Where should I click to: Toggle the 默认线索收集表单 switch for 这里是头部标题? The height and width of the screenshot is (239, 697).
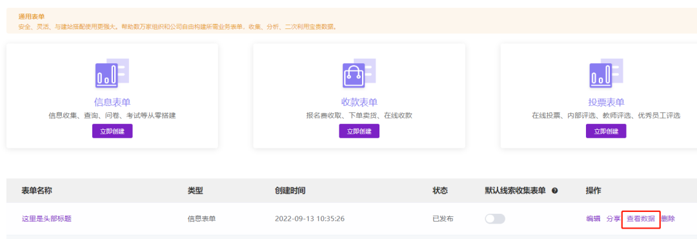(495, 219)
